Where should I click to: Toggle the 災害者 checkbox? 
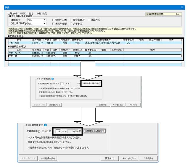pos(71,23)
